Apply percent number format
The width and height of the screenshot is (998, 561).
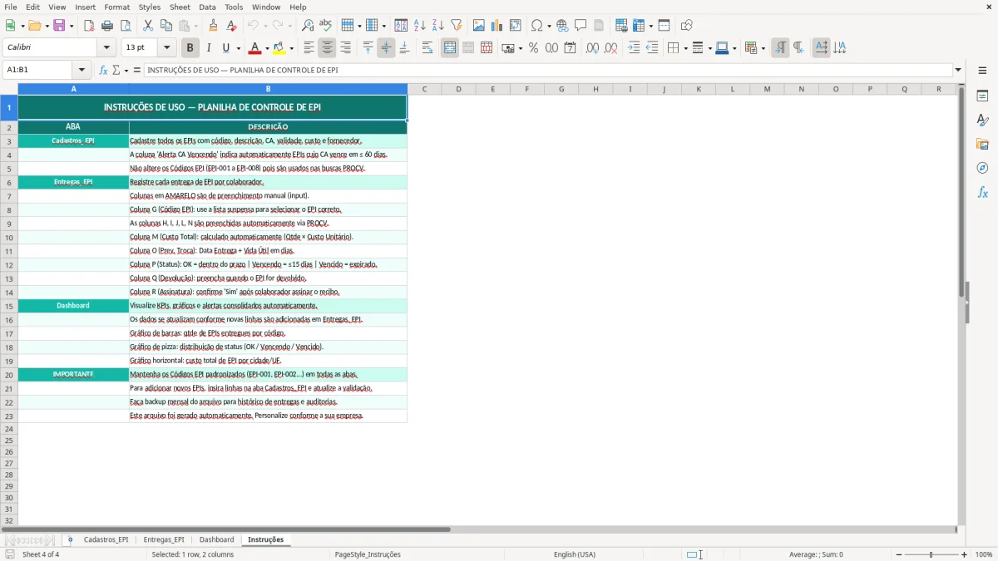click(x=533, y=47)
